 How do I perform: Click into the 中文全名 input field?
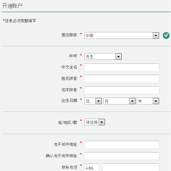pos(122,67)
